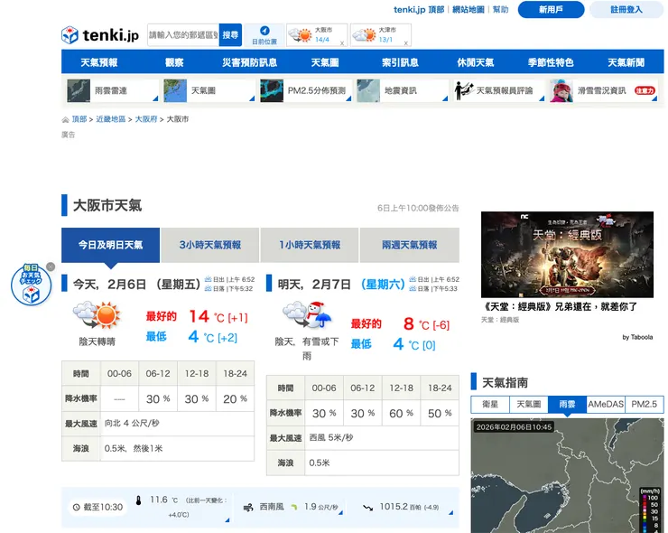This screenshot has height=533, width=668.
Task: Focus the postal code search field
Action: pyautogui.click(x=183, y=35)
